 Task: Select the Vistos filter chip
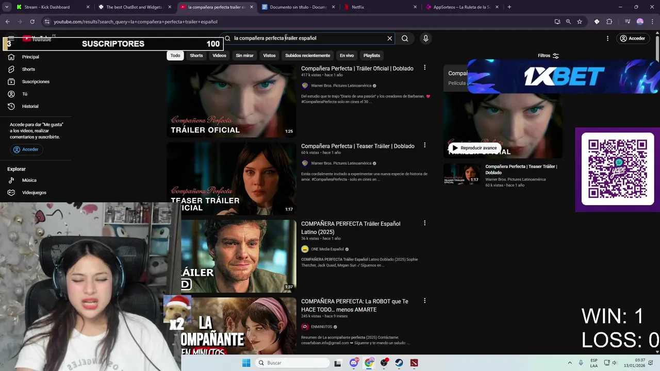tap(269, 56)
